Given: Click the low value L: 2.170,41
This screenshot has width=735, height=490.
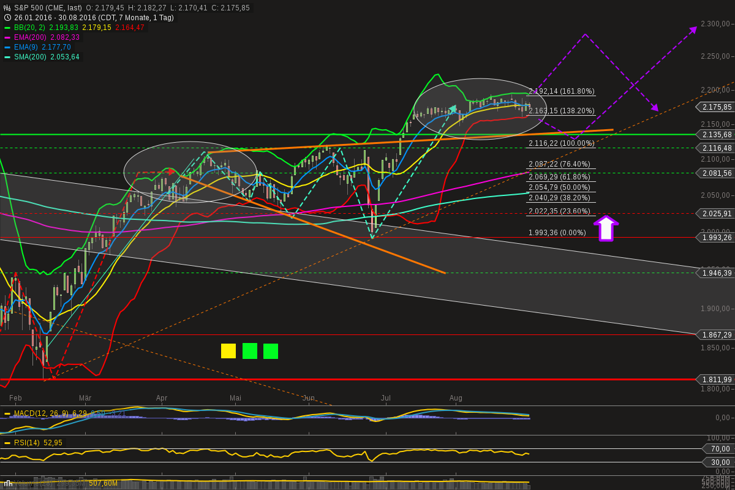Looking at the screenshot, I should point(188,8).
